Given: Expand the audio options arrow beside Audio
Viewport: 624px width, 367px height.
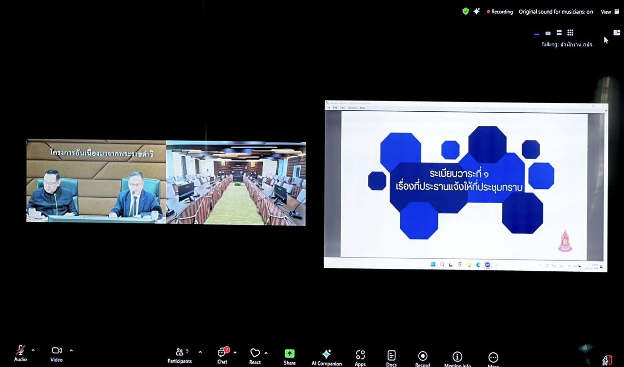Looking at the screenshot, I should [x=33, y=350].
